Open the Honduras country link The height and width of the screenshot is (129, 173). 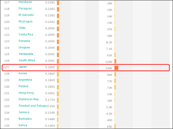coord(25,2)
